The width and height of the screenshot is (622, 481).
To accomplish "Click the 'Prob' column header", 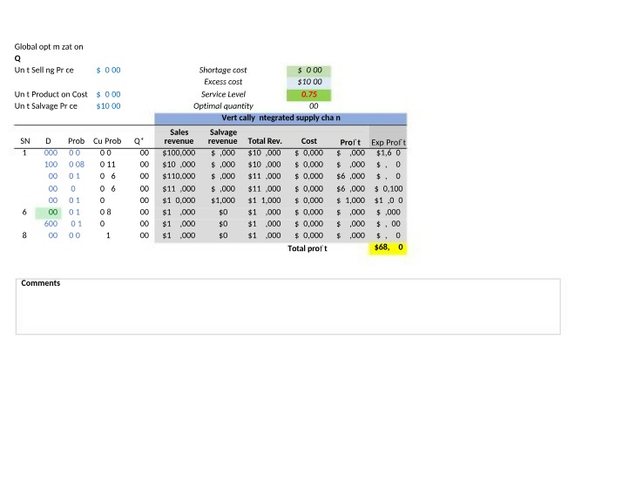I will pos(76,141).
